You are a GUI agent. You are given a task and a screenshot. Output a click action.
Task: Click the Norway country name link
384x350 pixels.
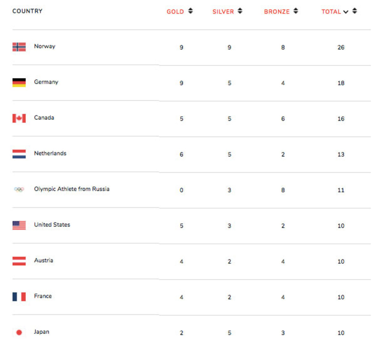click(45, 46)
